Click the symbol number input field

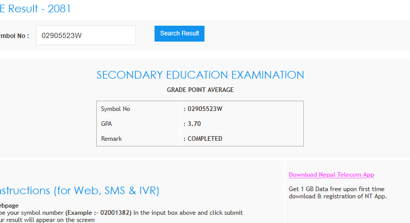click(x=86, y=35)
